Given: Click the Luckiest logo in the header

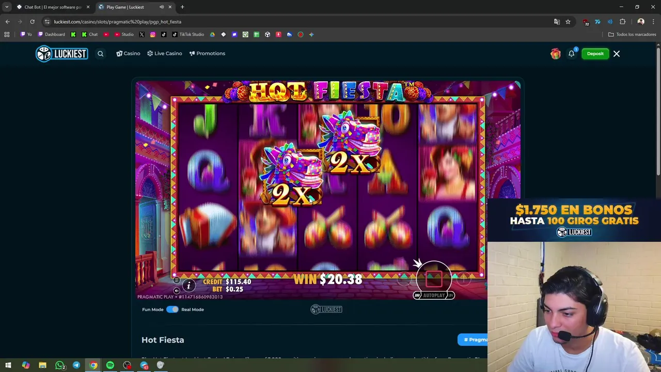Looking at the screenshot, I should pos(61,54).
